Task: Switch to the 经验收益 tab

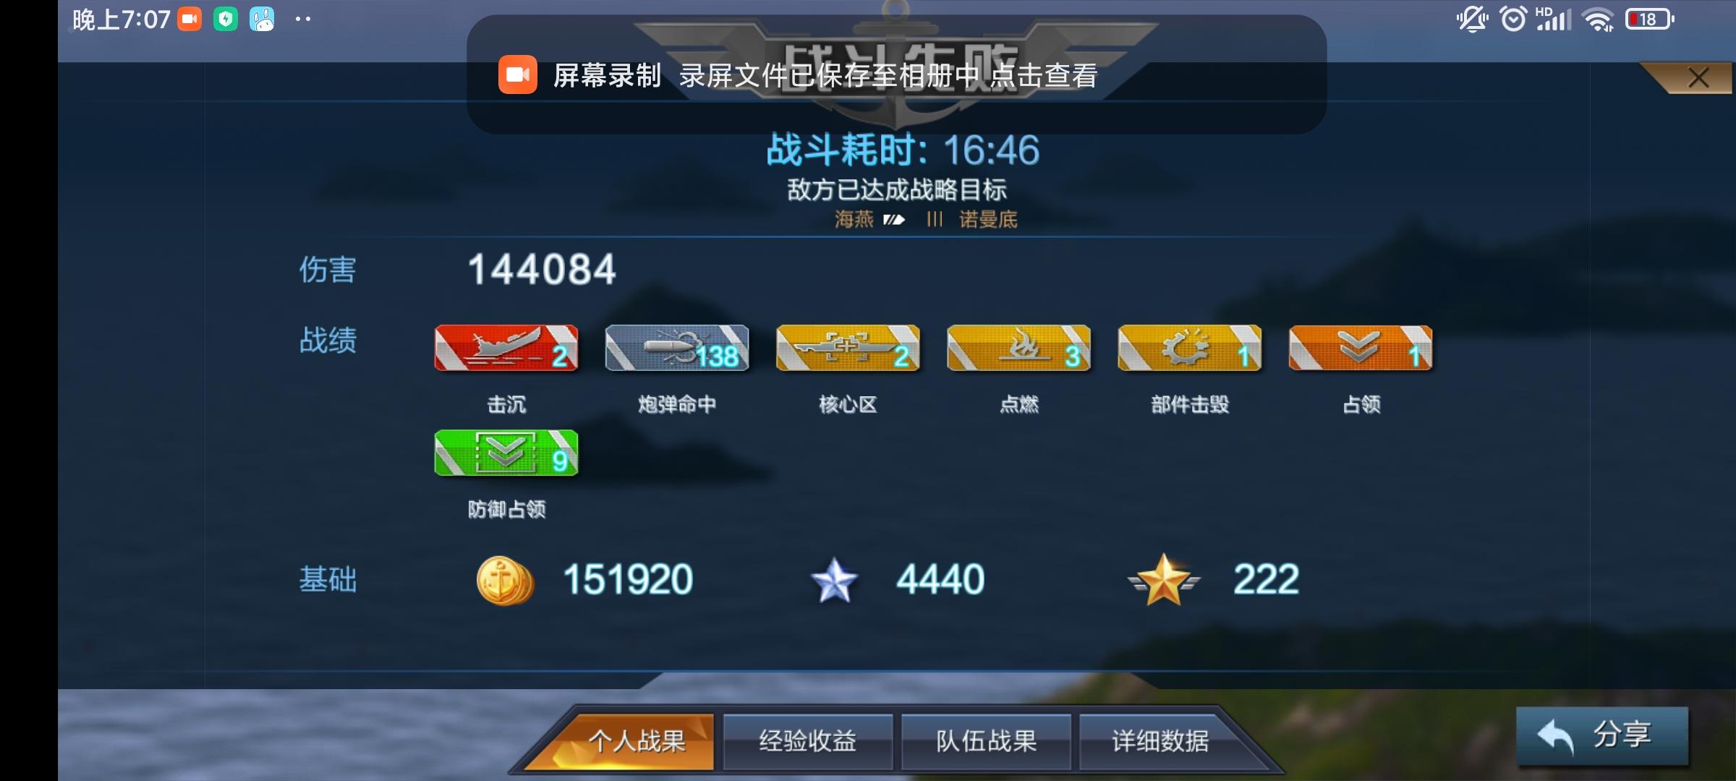Action: pos(807,741)
